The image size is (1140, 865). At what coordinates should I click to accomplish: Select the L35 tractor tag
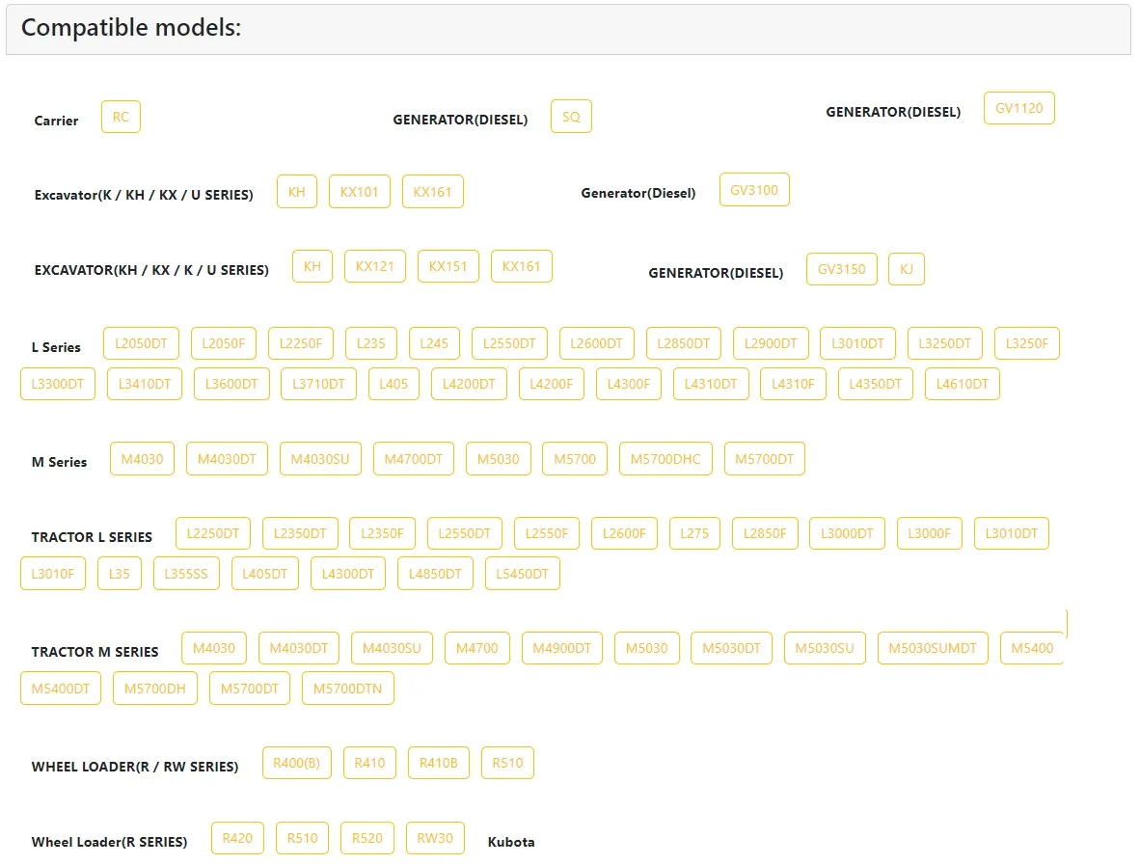[120, 574]
